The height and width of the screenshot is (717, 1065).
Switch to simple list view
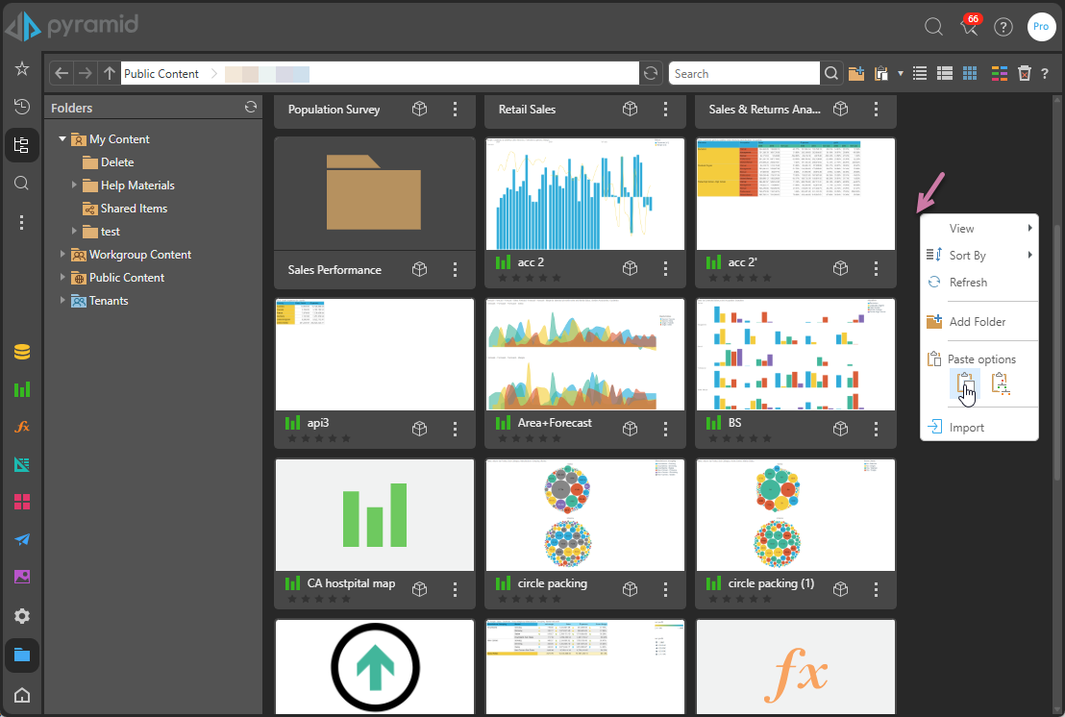click(920, 74)
